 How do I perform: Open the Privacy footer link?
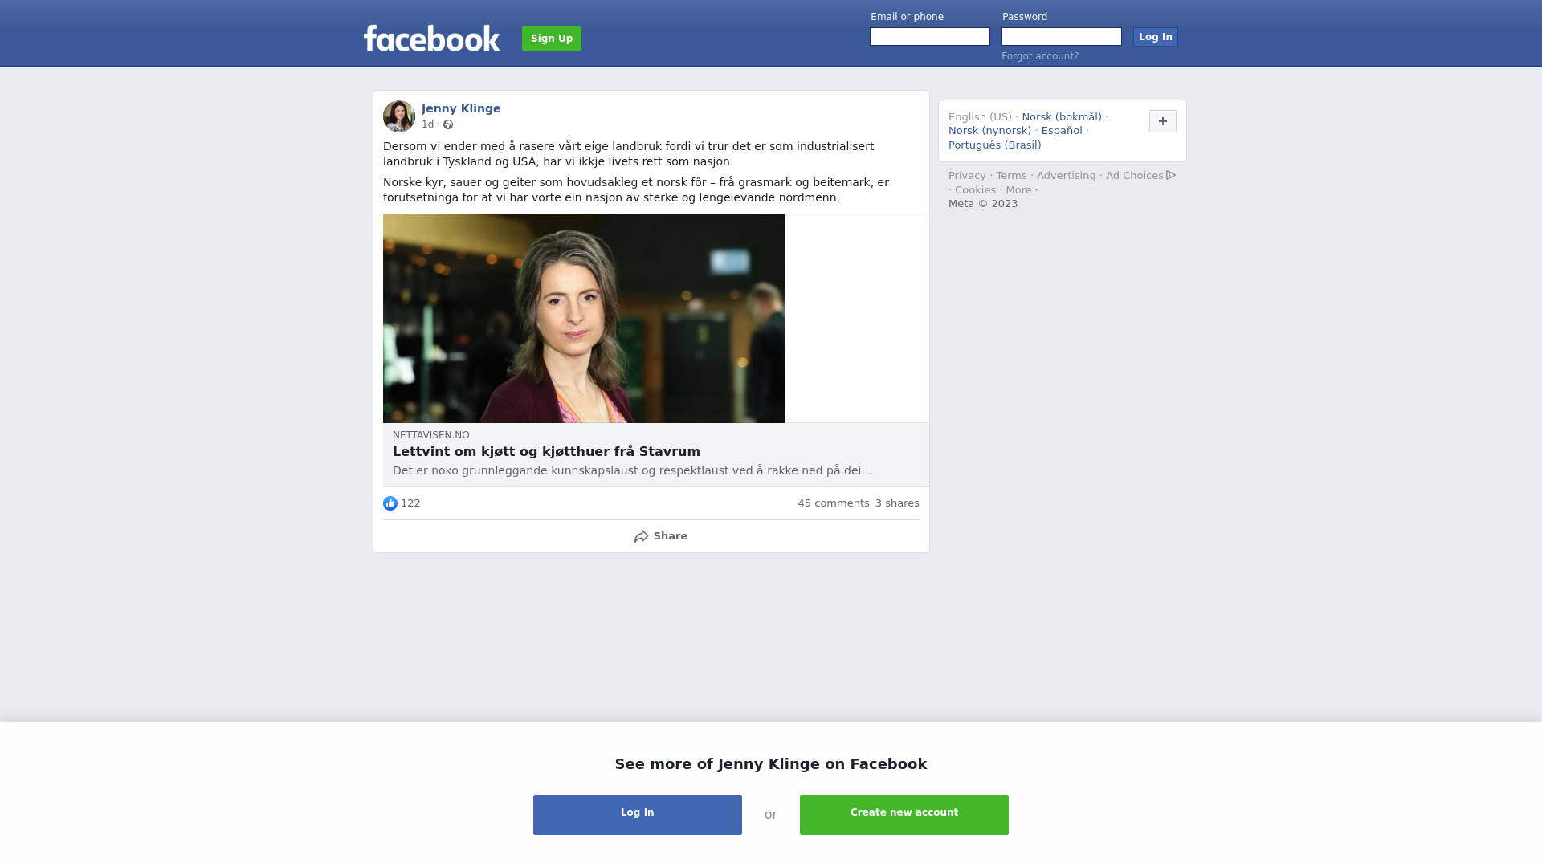pyautogui.click(x=967, y=176)
